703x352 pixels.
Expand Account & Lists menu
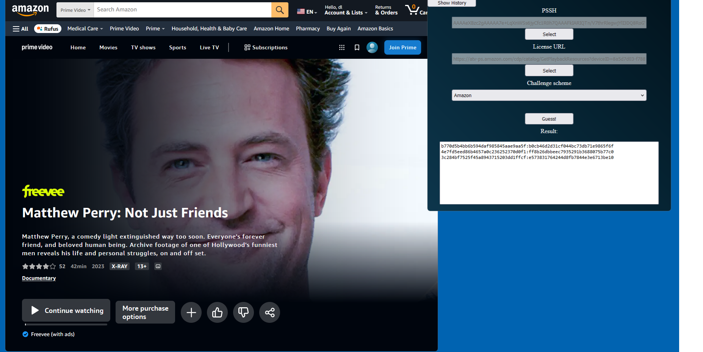tap(346, 10)
